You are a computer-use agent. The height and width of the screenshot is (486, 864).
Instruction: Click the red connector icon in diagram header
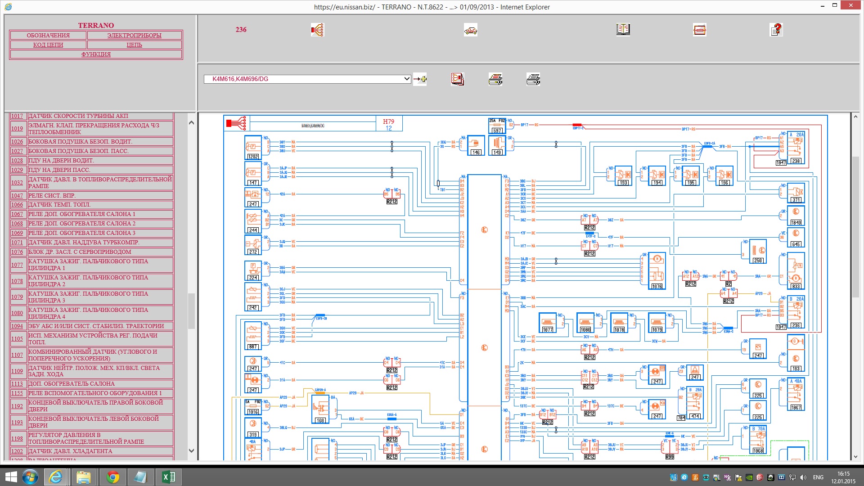pyautogui.click(x=236, y=123)
